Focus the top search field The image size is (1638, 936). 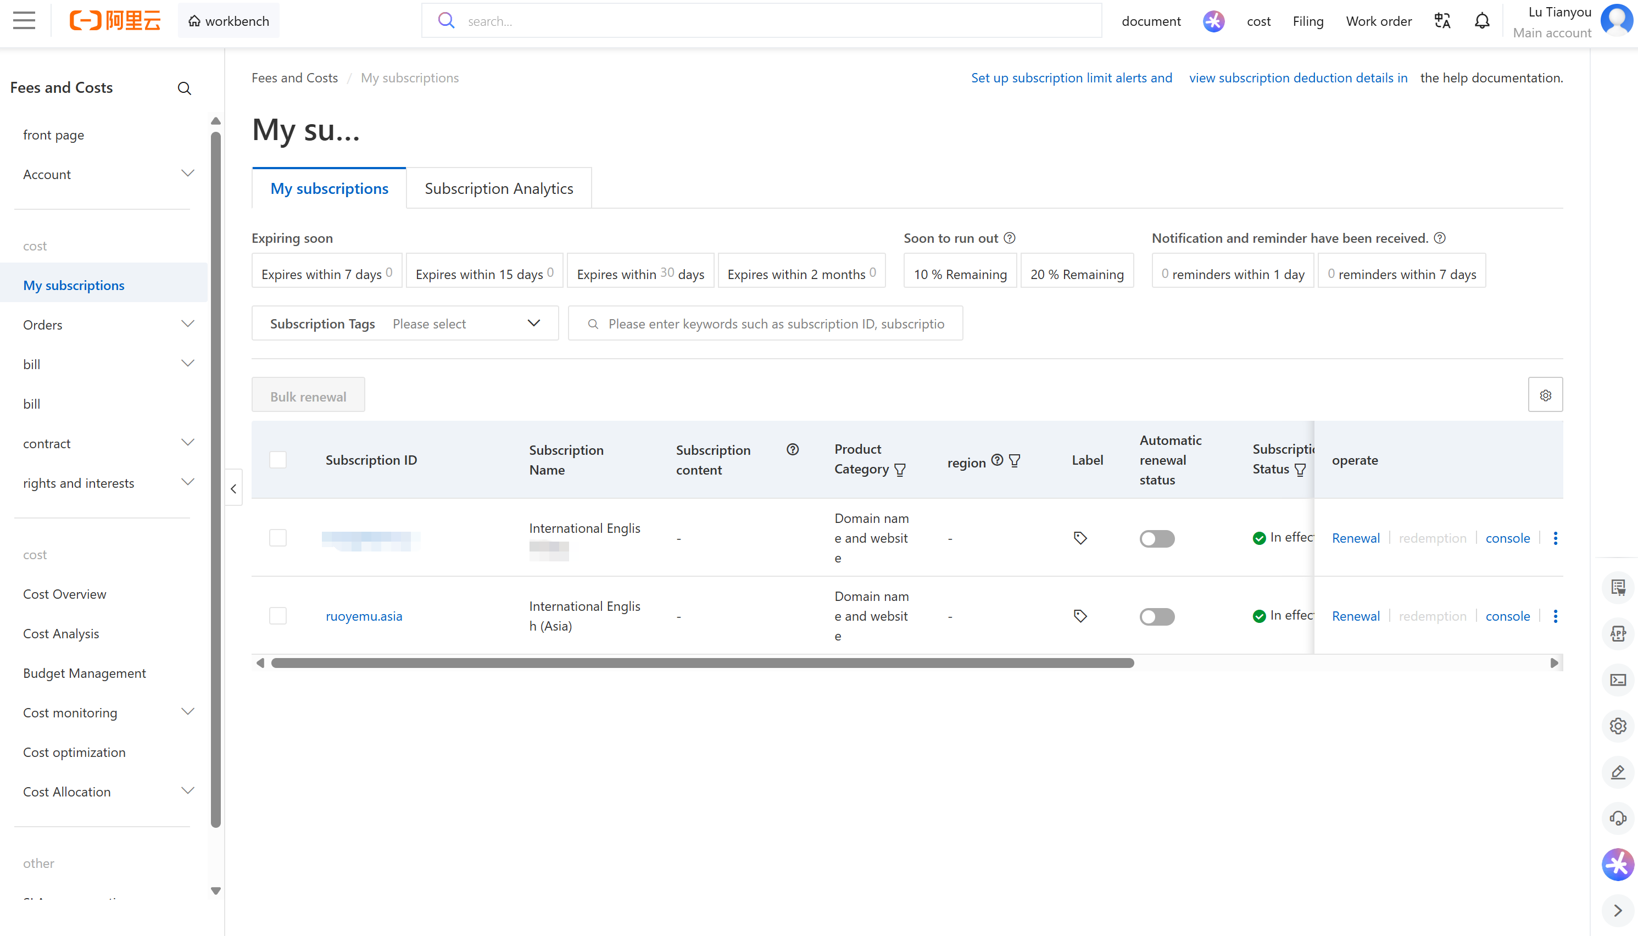761,20
